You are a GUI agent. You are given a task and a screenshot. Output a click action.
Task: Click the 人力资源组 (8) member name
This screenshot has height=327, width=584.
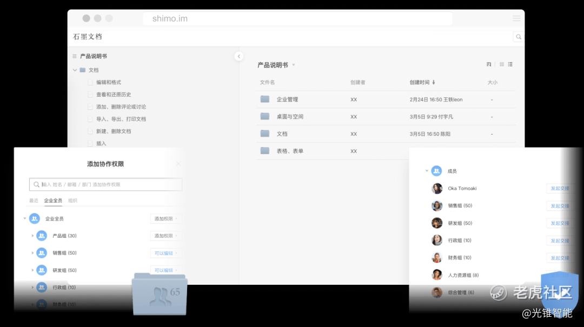[x=463, y=275]
